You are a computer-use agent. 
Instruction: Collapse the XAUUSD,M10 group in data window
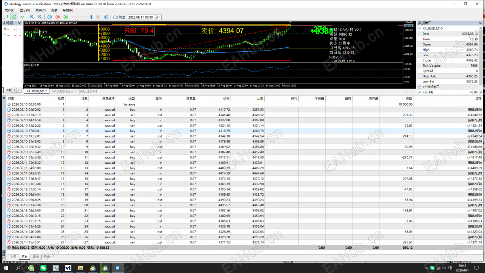pos(420,29)
